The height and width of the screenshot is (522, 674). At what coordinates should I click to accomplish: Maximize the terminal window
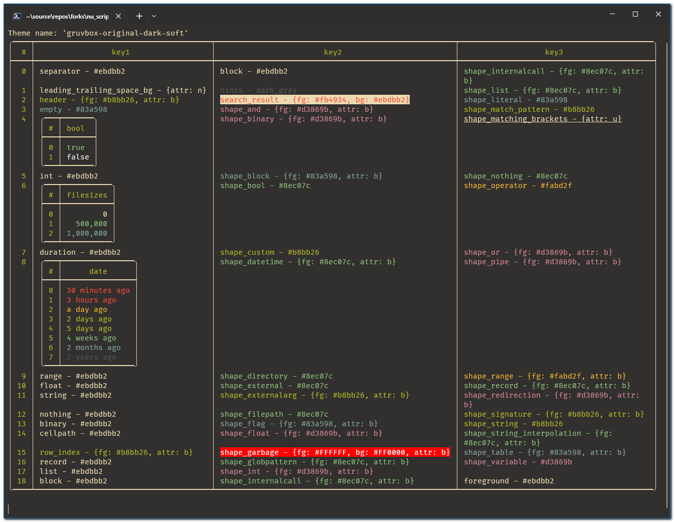635,14
